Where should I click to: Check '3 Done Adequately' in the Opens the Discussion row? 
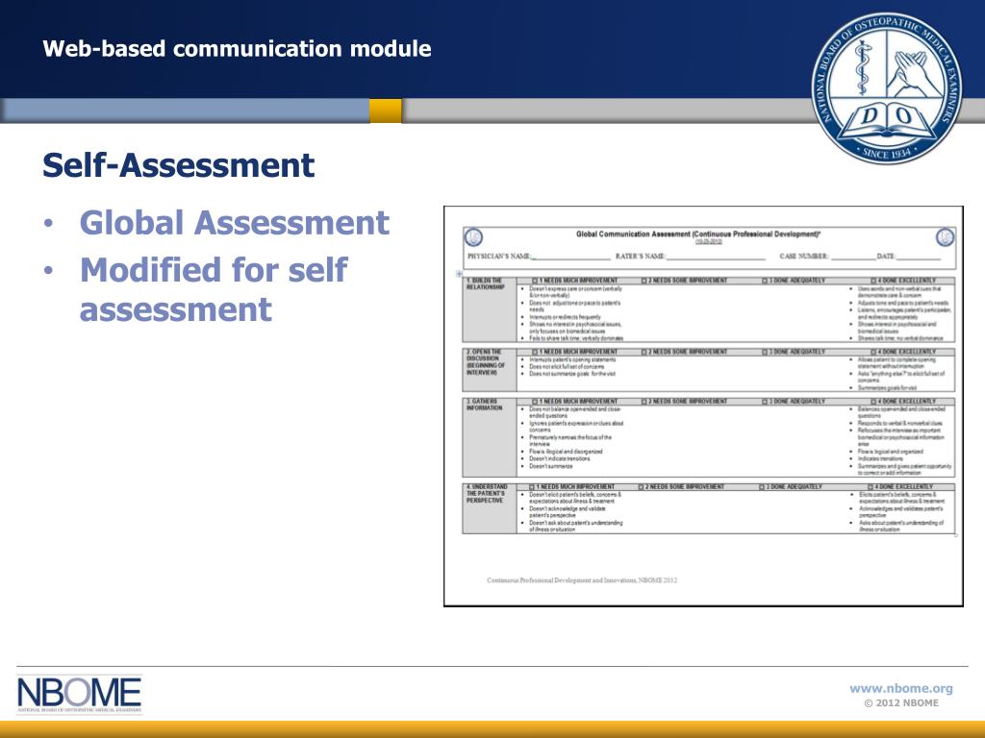[x=766, y=352]
